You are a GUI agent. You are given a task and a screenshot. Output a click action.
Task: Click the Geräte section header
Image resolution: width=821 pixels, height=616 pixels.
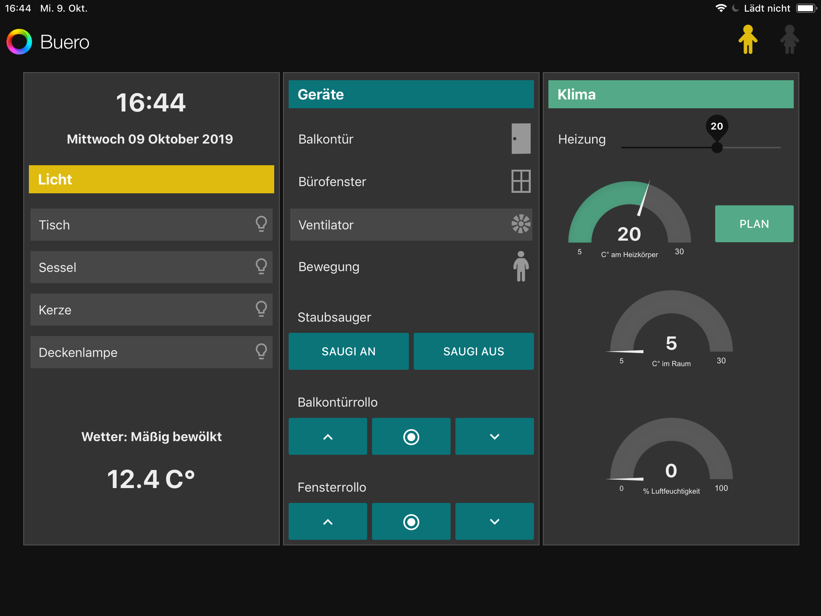[411, 94]
